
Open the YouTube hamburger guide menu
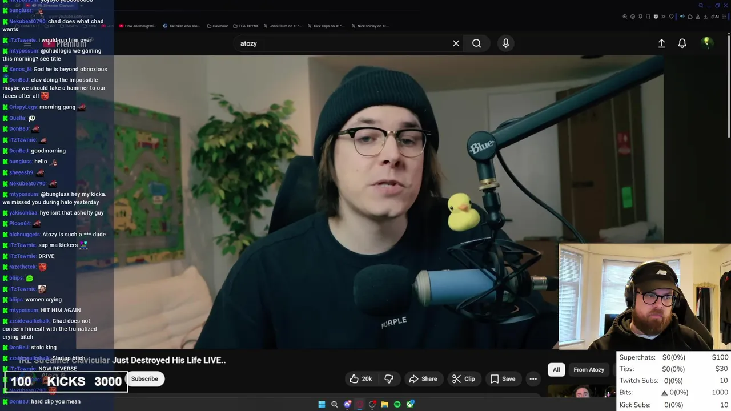click(x=27, y=43)
